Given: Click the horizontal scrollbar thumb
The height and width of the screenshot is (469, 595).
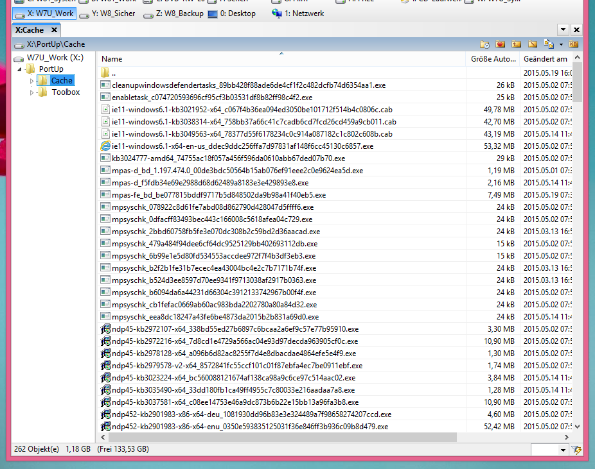Looking at the screenshot, I should [283, 437].
